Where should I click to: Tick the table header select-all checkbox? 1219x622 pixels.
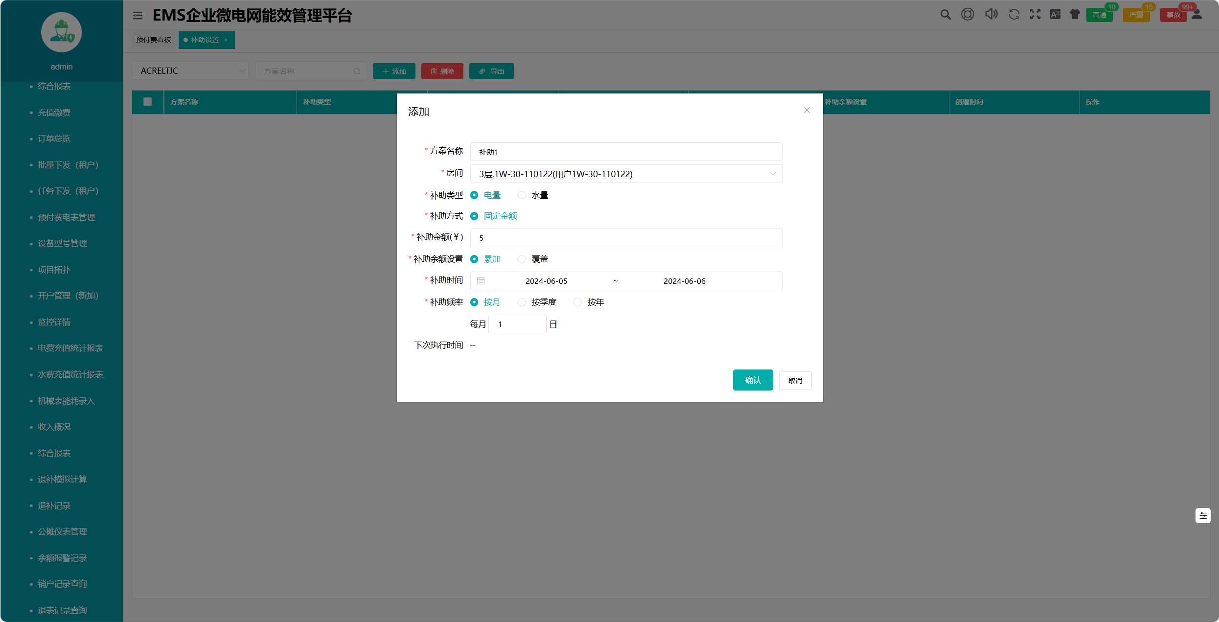147,102
